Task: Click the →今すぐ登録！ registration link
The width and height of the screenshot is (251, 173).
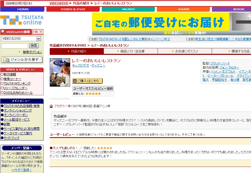Action: (22, 170)
